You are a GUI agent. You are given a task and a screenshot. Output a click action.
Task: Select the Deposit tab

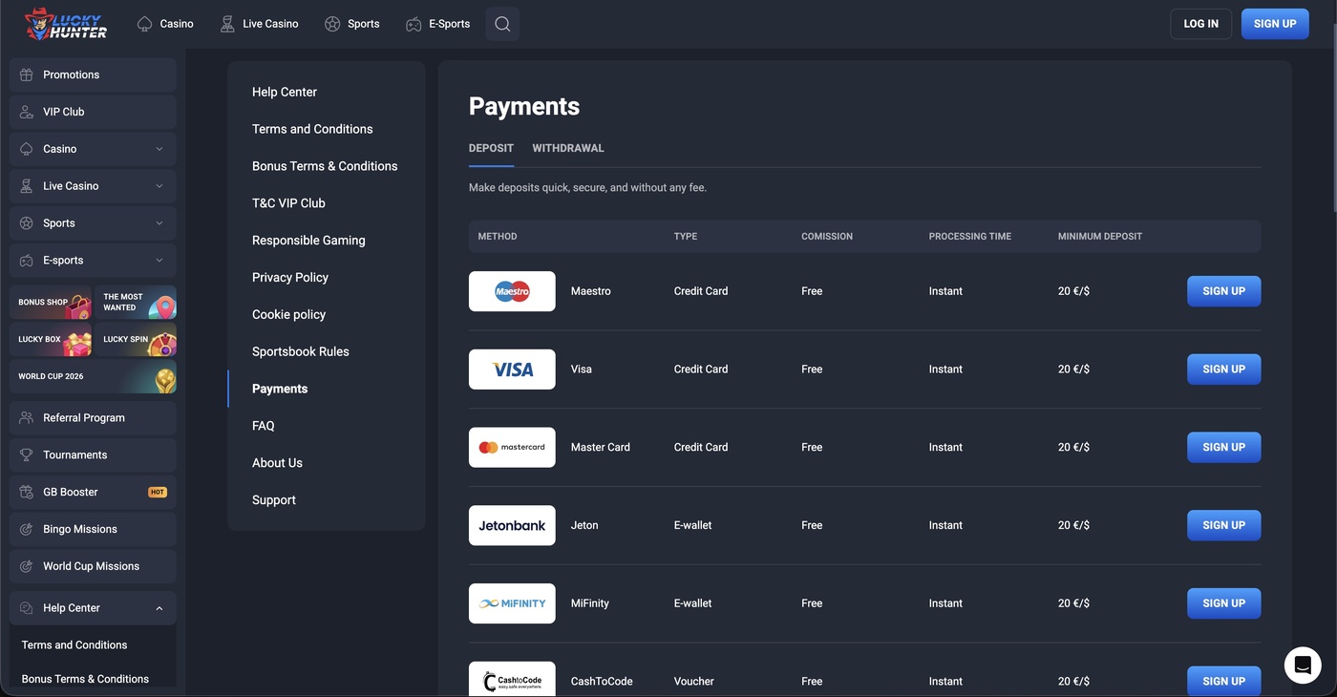[x=491, y=148]
